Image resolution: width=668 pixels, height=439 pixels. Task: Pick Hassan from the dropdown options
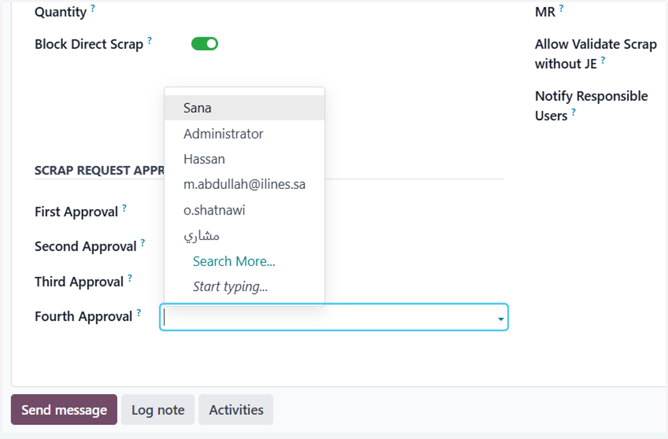coord(244,159)
